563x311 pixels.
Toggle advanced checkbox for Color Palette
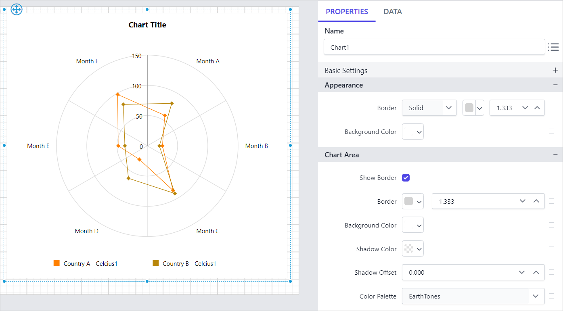click(551, 296)
